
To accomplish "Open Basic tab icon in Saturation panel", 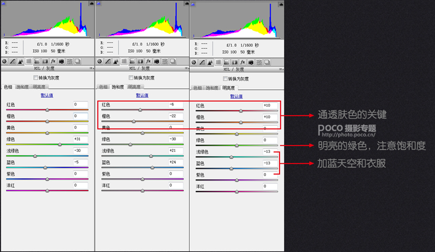I will (100, 62).
